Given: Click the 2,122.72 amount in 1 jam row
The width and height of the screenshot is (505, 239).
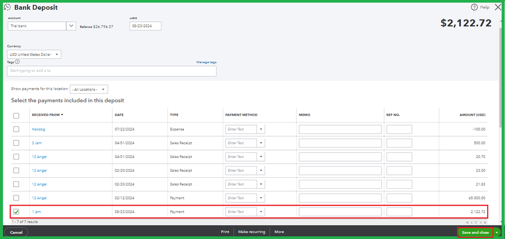Looking at the screenshot, I should pos(478,212).
